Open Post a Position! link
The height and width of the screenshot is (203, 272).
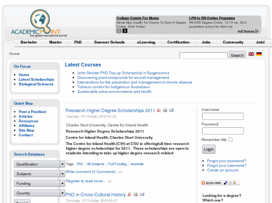pyautogui.click(x=33, y=112)
